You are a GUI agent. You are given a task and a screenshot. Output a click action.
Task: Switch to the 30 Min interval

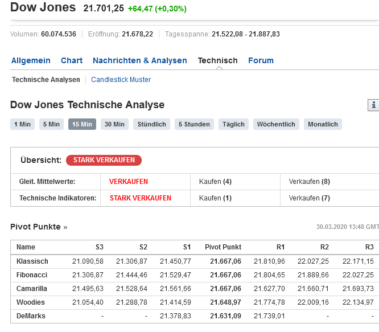(114, 124)
